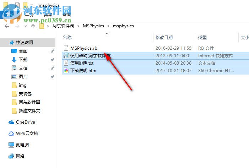Open 桌面 in quick access
Screen dimensions: 249x168
point(23,51)
